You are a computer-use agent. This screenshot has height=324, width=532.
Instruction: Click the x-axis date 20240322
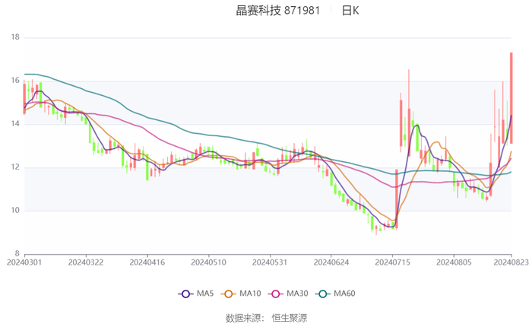pos(86,262)
